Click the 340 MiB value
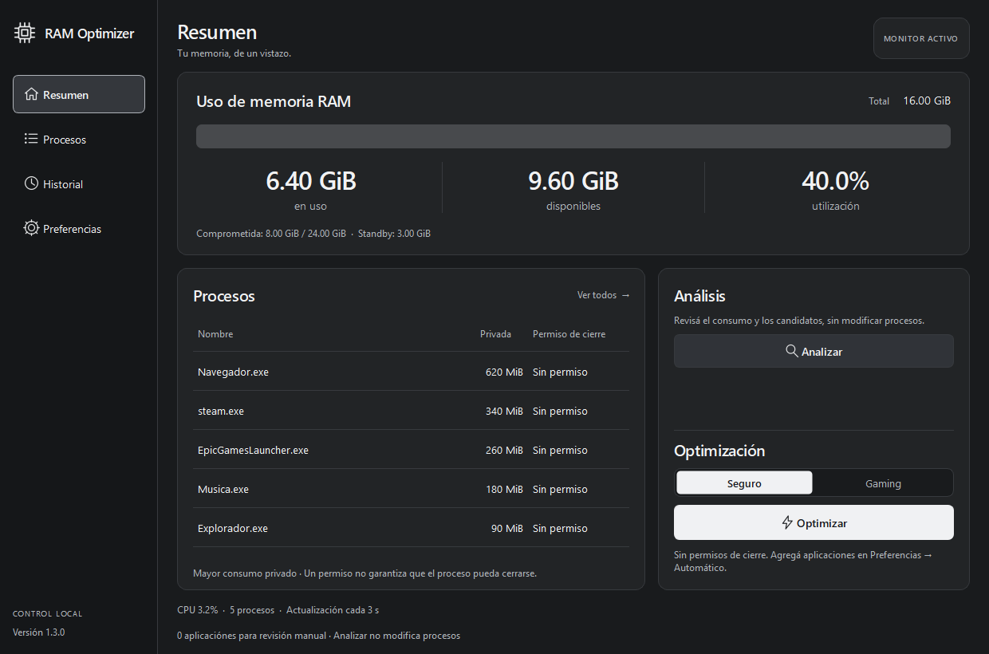The height and width of the screenshot is (654, 989). coord(504,411)
